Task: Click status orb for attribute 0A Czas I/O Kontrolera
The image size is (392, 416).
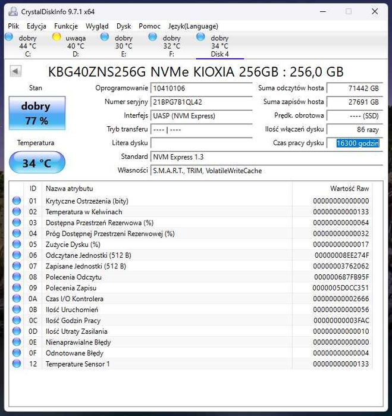Action: tap(17, 299)
